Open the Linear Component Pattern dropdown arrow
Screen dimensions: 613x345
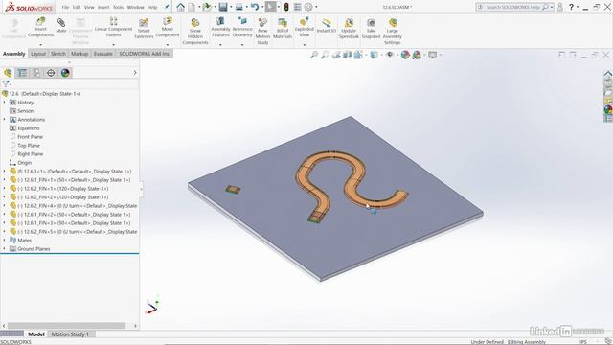[113, 45]
